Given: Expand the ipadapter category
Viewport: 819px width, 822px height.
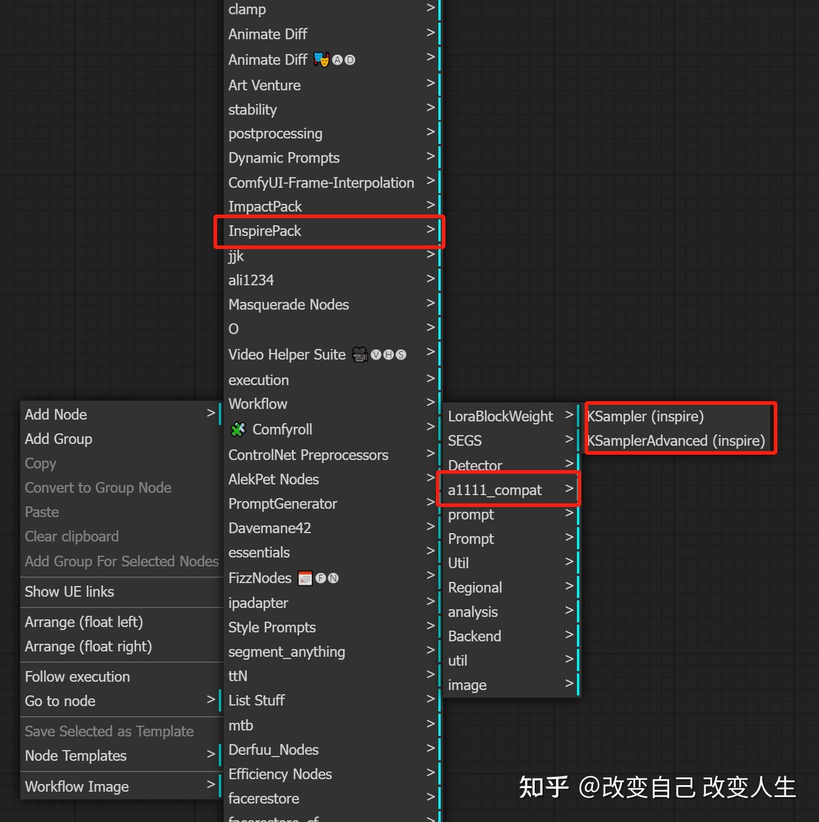Looking at the screenshot, I should tap(332, 603).
